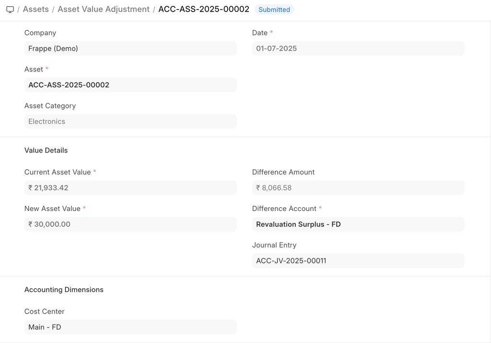
Task: Click the ACC-ASS-2025-00002 document title
Action: pyautogui.click(x=204, y=9)
